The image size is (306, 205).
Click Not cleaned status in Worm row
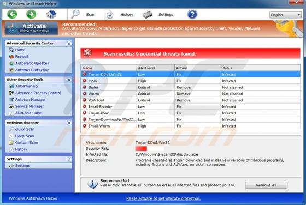click(232, 94)
